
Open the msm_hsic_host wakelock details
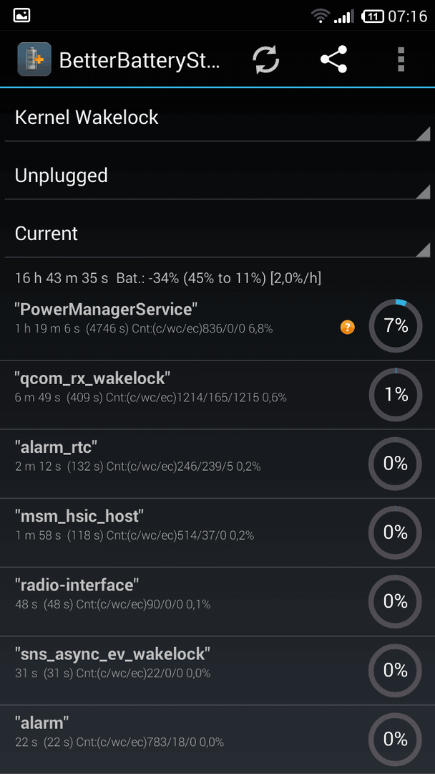click(217, 532)
